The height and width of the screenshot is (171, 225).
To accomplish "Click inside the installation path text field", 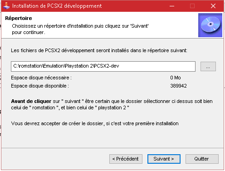I will pyautogui.click(x=103, y=66).
